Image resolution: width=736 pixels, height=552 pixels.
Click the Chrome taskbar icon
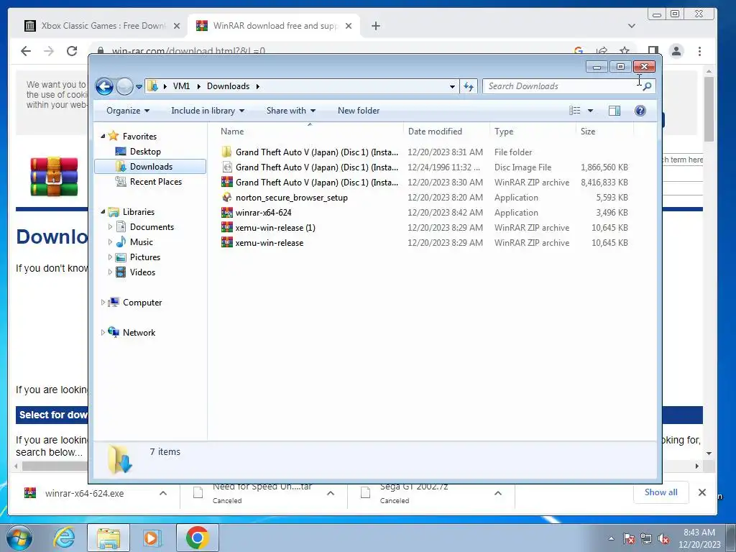[x=197, y=538]
